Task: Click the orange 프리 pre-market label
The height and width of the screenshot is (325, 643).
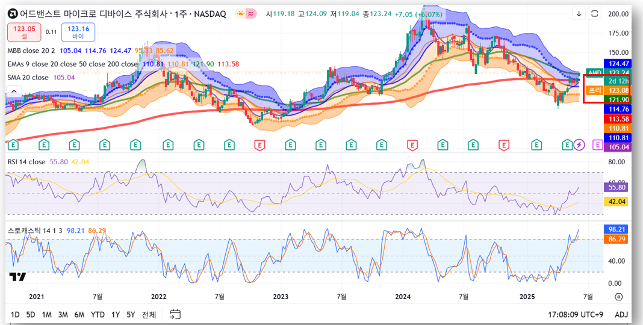Action: 594,90
